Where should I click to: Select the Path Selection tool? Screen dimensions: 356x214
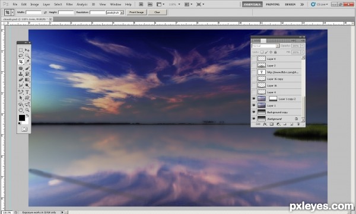pos(21,98)
